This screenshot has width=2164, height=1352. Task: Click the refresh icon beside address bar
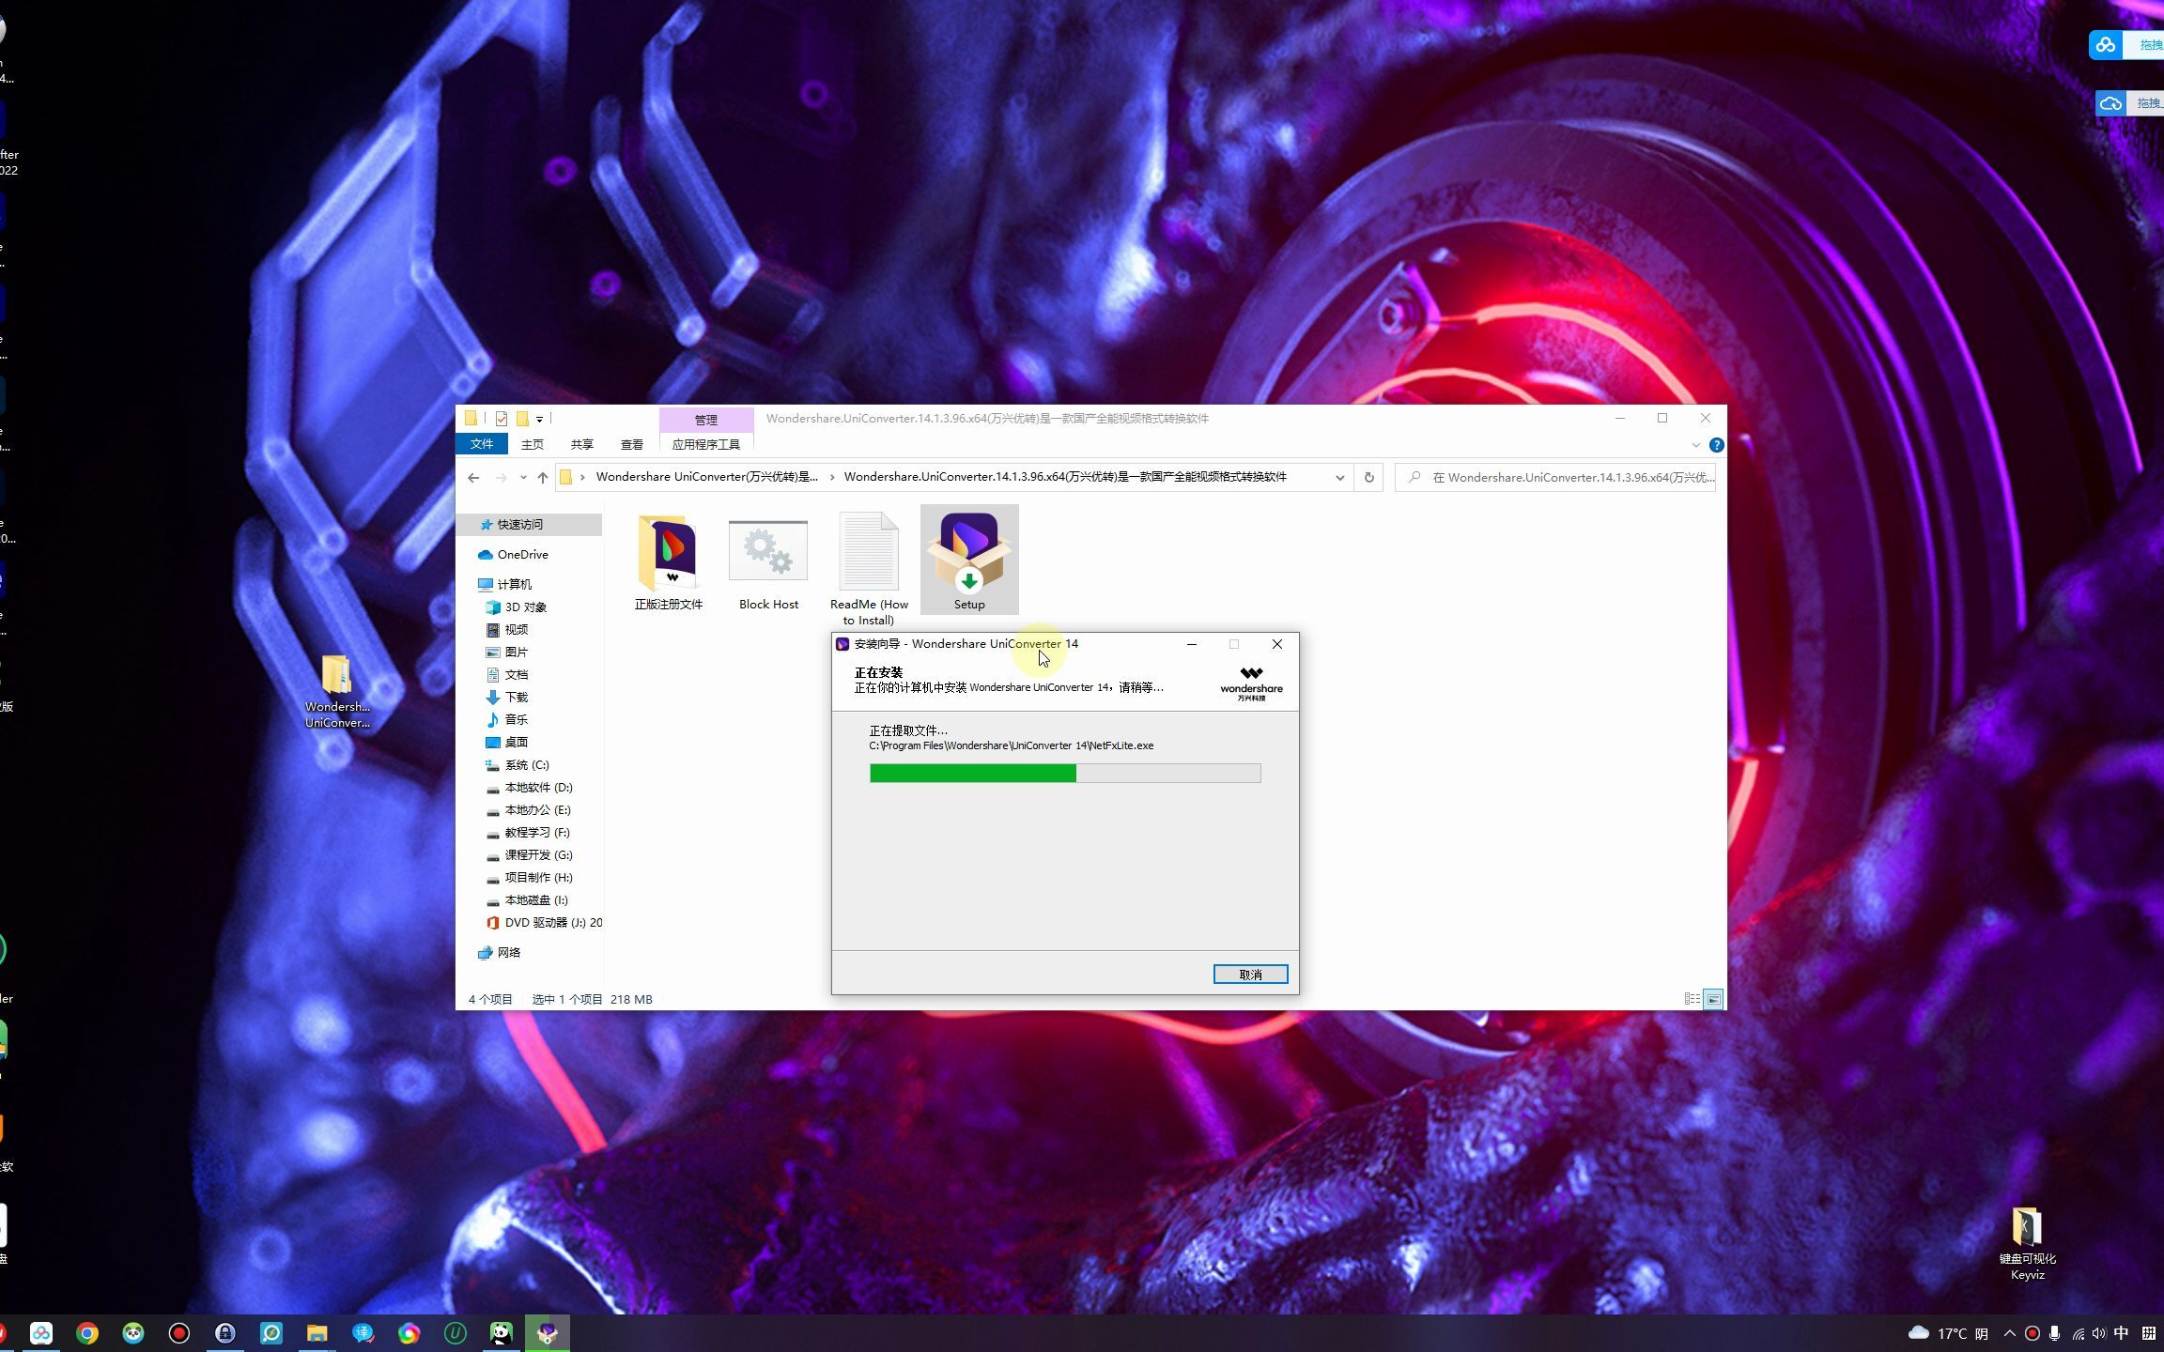pyautogui.click(x=1368, y=477)
